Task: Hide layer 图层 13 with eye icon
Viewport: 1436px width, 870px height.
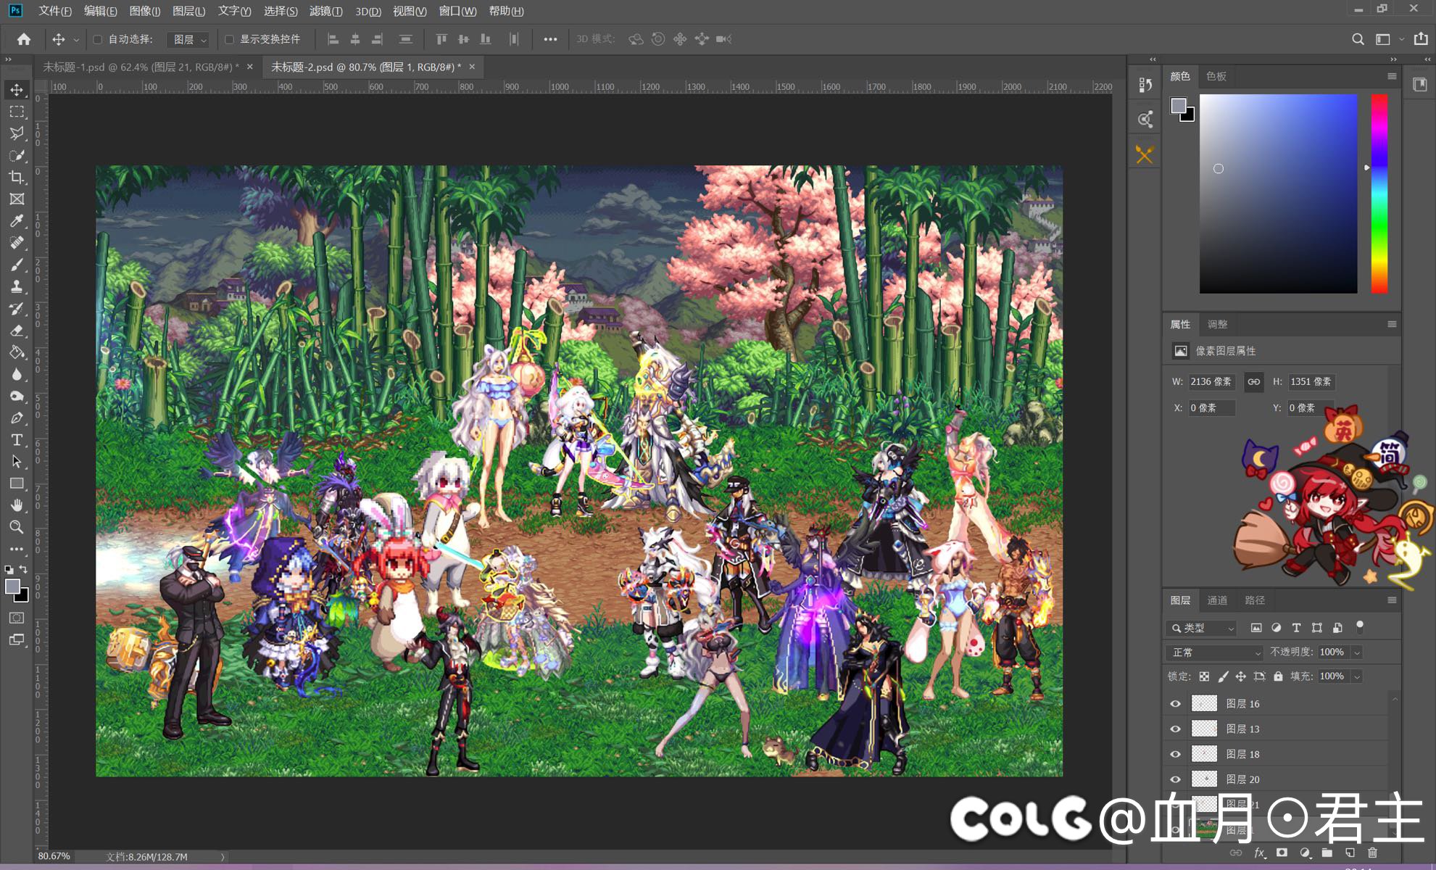Action: pyautogui.click(x=1176, y=729)
